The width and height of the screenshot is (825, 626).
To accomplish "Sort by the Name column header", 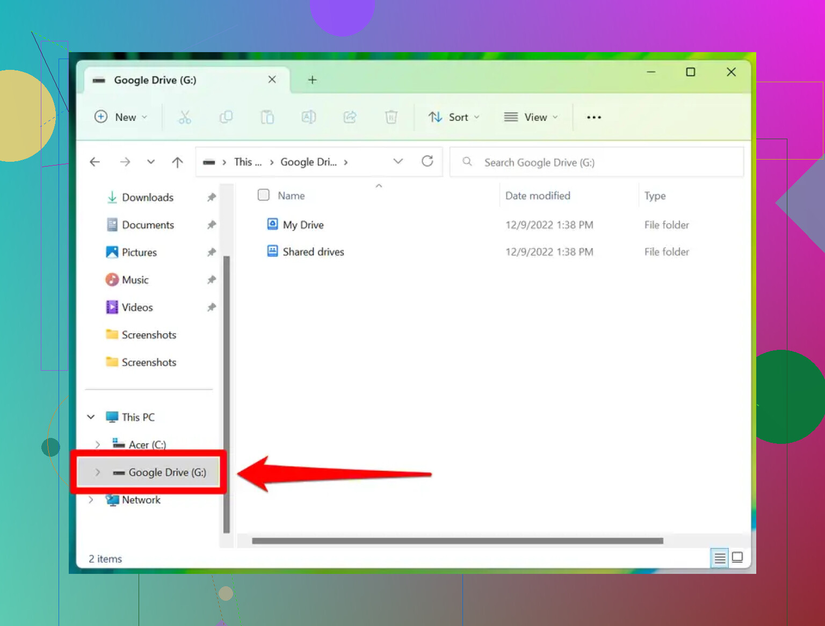I will pyautogui.click(x=291, y=196).
